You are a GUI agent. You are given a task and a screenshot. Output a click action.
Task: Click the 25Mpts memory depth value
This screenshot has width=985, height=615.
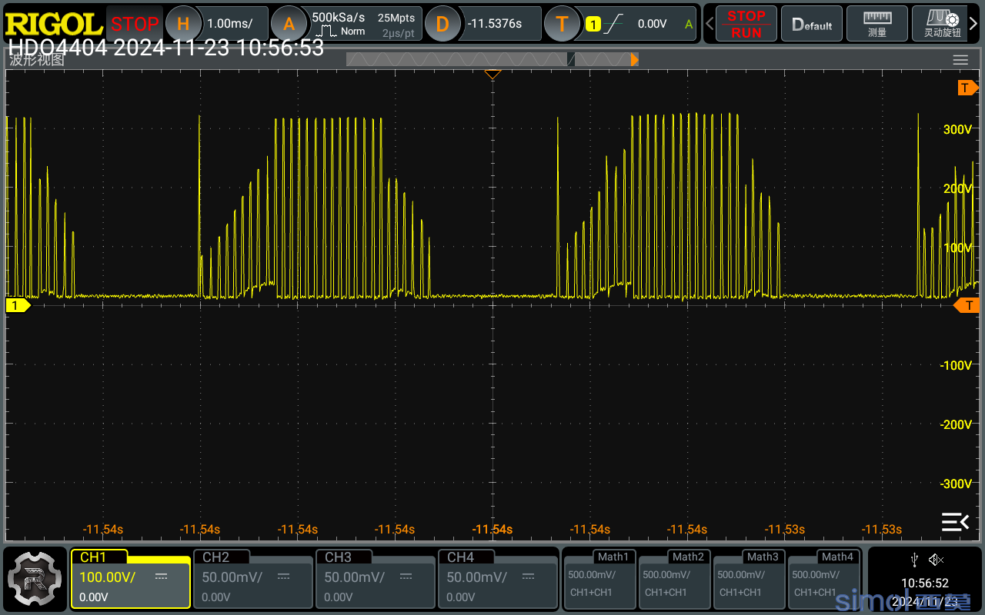(396, 17)
